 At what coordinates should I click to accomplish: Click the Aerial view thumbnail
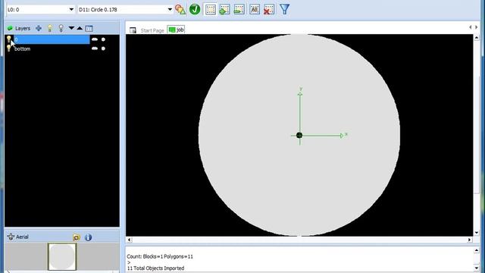point(62,256)
